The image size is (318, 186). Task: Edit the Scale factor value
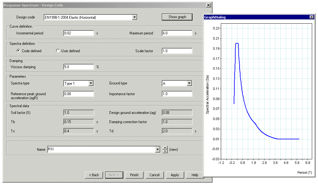tap(177, 50)
